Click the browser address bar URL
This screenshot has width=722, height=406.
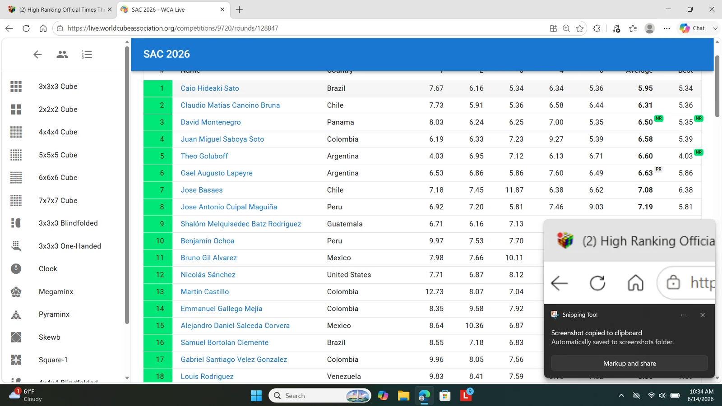pyautogui.click(x=173, y=28)
